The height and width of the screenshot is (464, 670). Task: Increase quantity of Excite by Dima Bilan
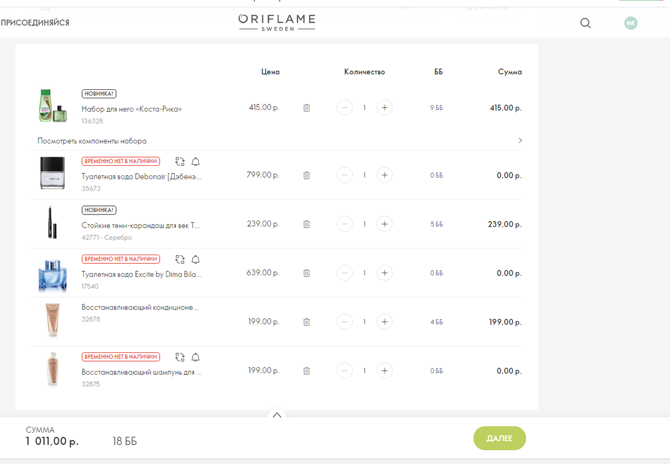(384, 273)
